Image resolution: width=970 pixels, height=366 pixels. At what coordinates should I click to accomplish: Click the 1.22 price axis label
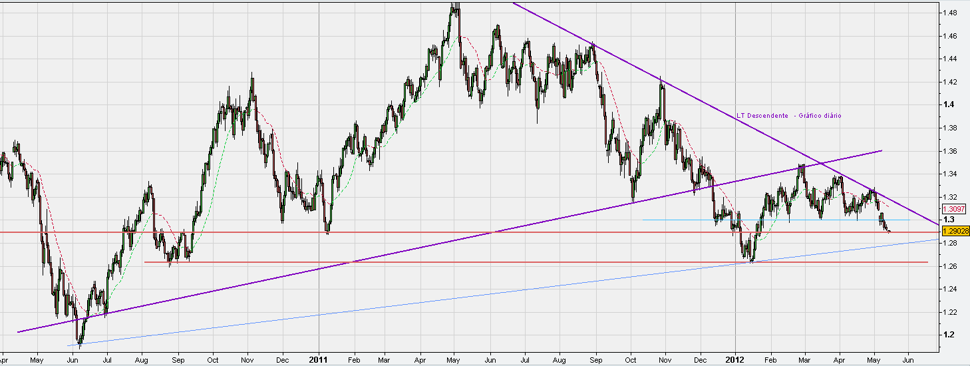pyautogui.click(x=949, y=312)
